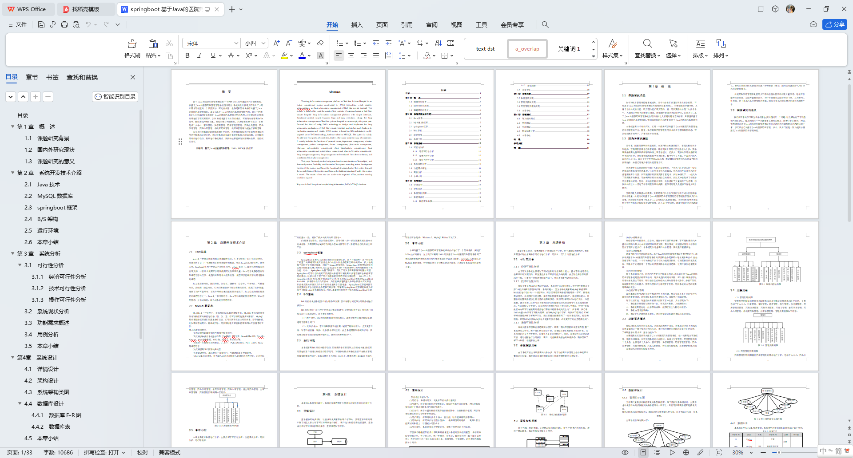Toggle italic formatting
The height and width of the screenshot is (458, 853).
[x=200, y=55]
